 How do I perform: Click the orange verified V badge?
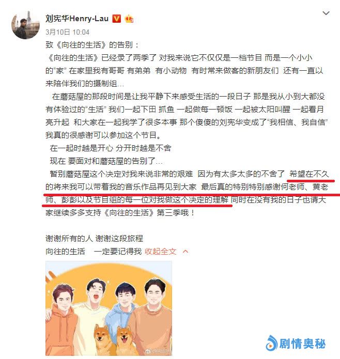[x=116, y=19]
